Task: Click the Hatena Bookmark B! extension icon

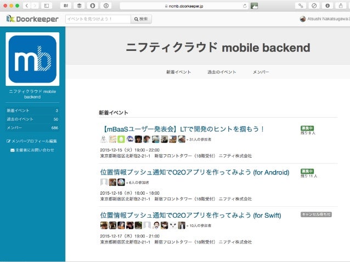Action: click(x=66, y=6)
